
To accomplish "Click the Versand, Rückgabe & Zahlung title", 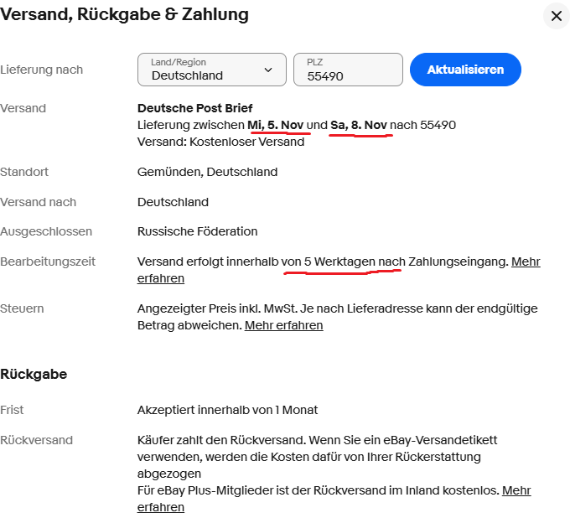I will pos(124,14).
